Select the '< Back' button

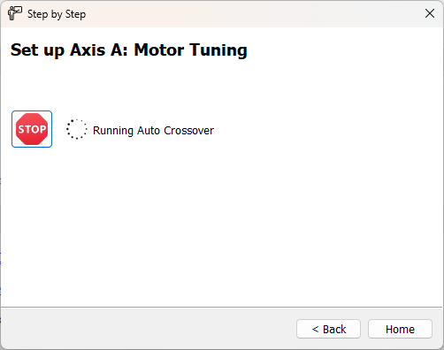point(328,329)
